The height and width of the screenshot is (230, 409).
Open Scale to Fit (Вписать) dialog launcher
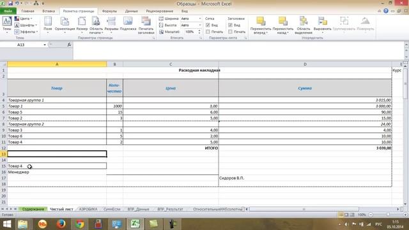(201, 38)
